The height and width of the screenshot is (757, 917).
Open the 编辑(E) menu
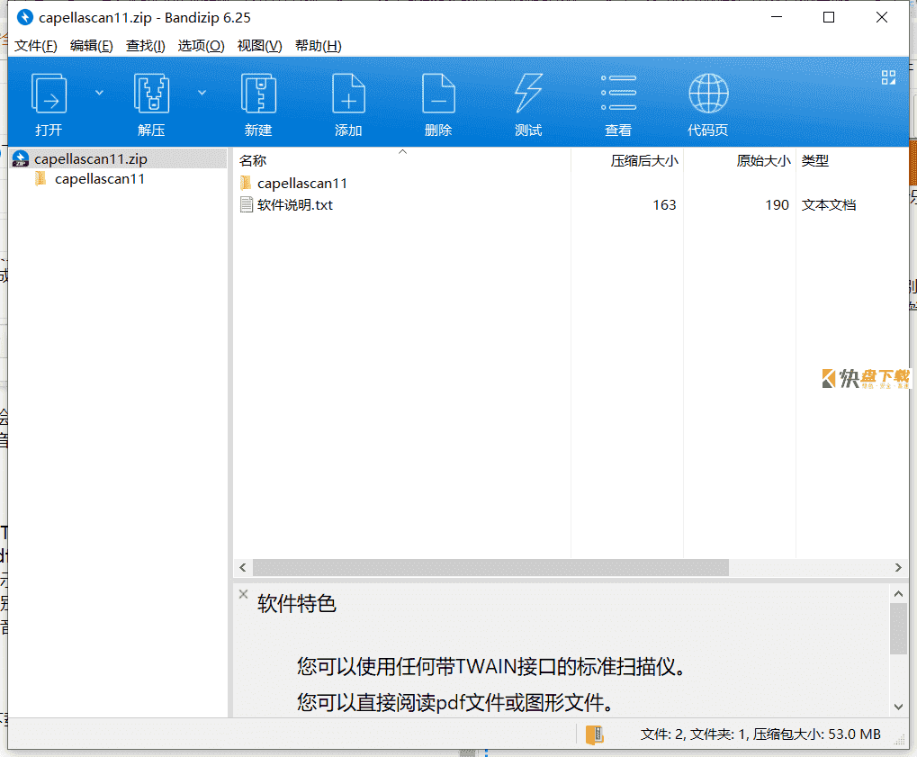click(91, 46)
